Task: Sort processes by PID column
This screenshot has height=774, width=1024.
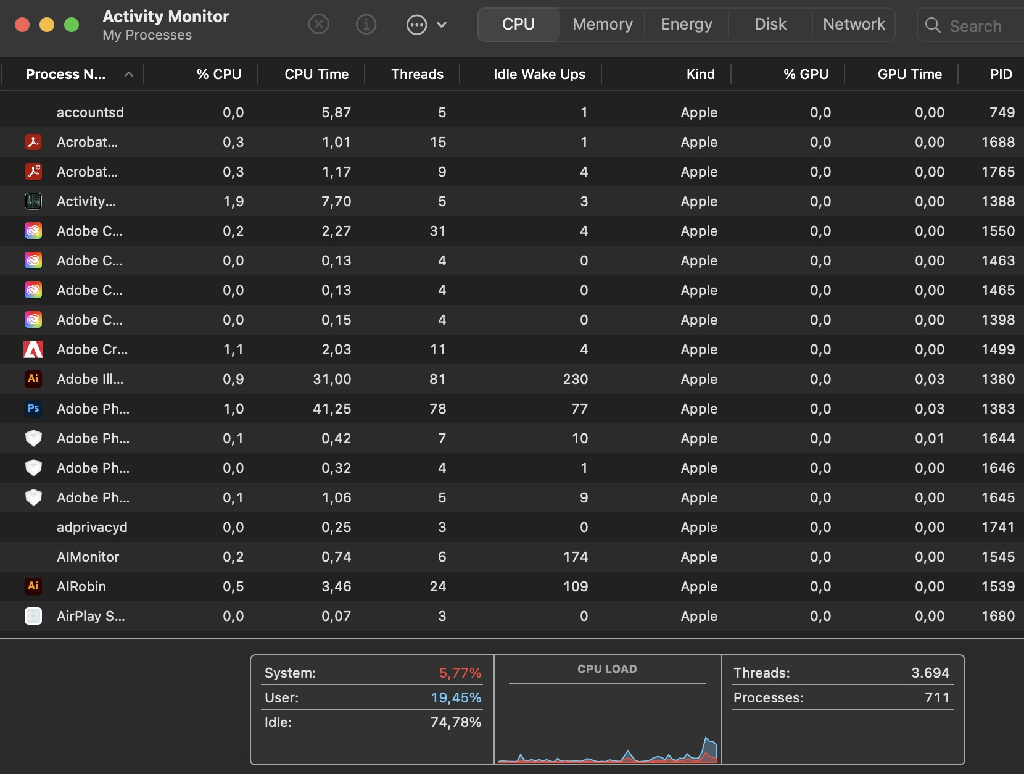Action: click(x=1000, y=74)
